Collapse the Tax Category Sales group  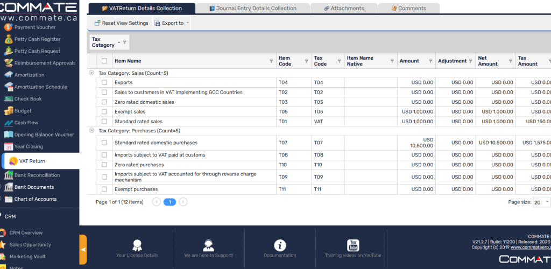[91, 73]
